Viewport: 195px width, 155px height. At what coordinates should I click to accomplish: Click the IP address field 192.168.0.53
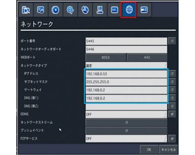126,74
